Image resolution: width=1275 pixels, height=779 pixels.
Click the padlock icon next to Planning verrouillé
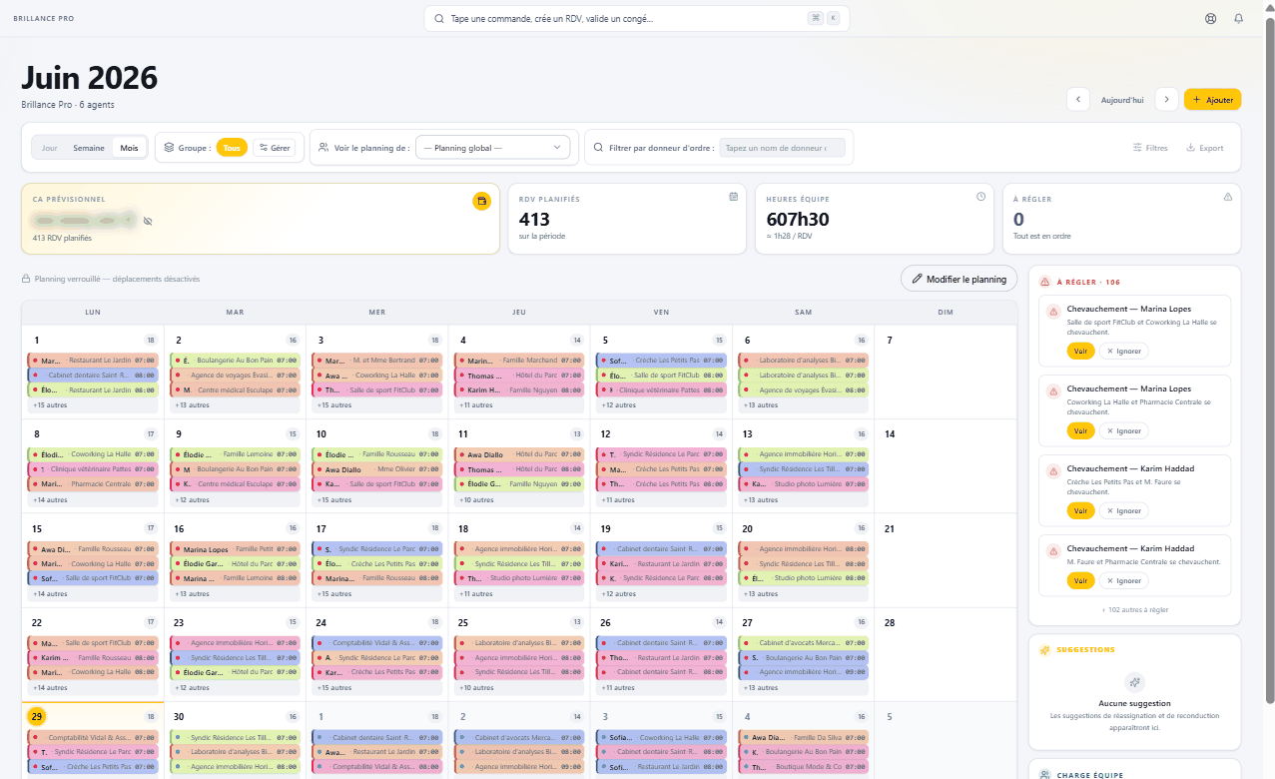[x=26, y=280]
